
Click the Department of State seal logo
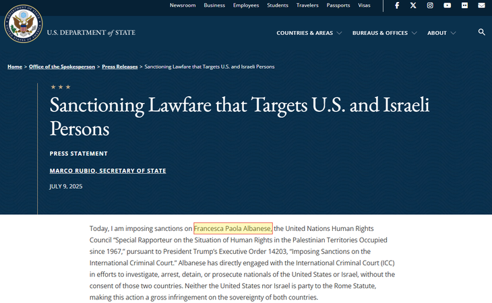click(23, 24)
